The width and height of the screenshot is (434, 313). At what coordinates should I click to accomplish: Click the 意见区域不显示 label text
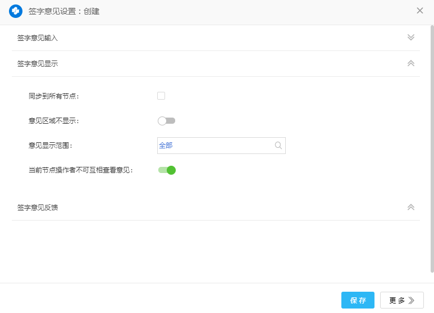pos(54,121)
